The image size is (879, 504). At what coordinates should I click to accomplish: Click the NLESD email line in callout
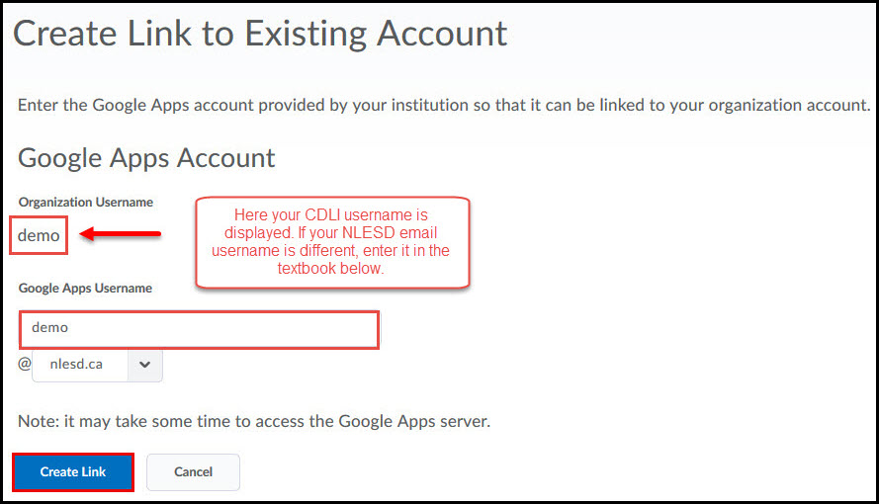331,232
